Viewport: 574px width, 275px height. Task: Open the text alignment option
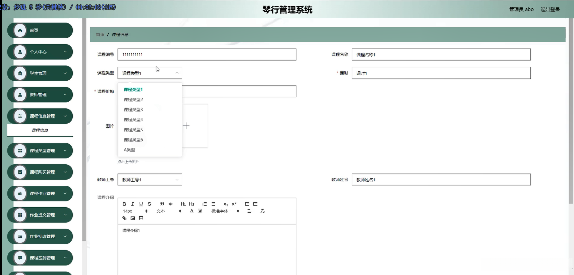coord(249,211)
